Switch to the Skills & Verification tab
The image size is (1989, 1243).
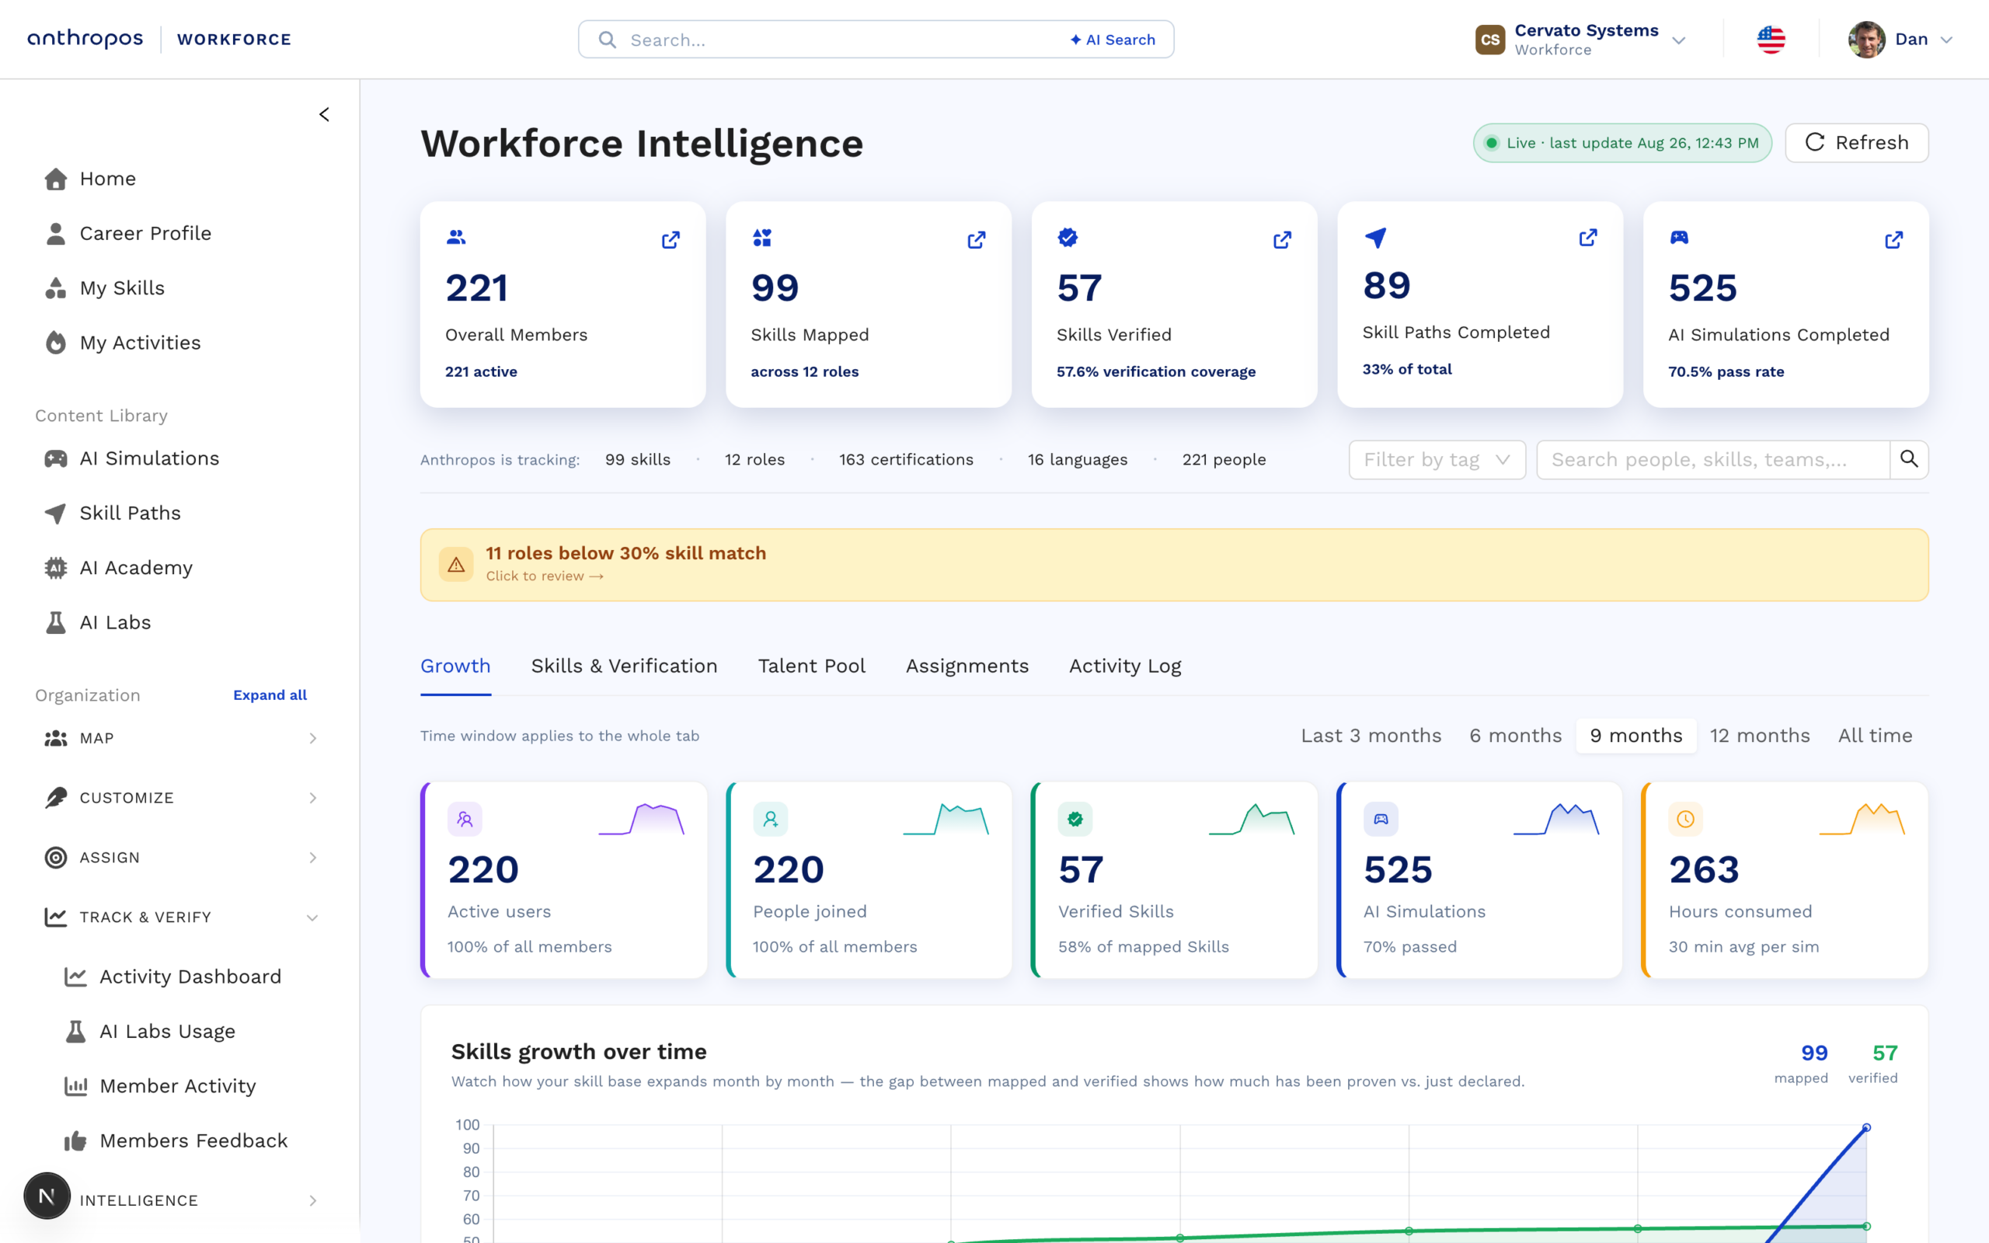(624, 666)
